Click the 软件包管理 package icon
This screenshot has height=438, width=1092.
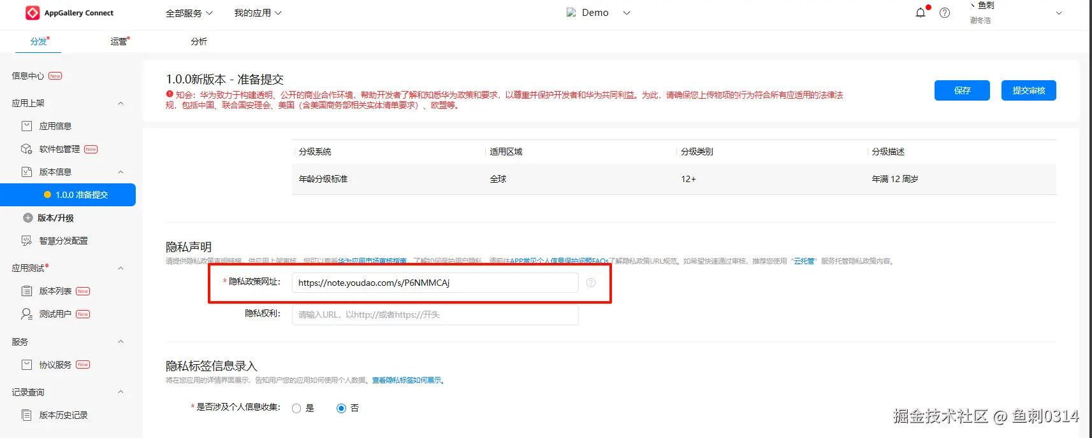27,149
